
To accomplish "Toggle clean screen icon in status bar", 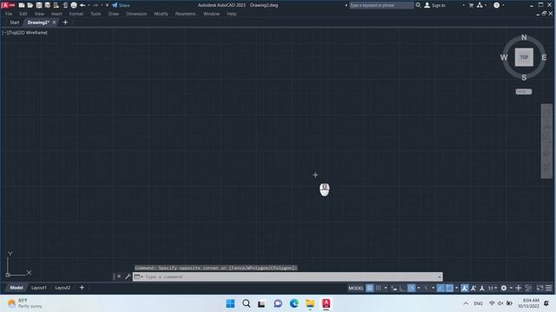I will [539, 289].
